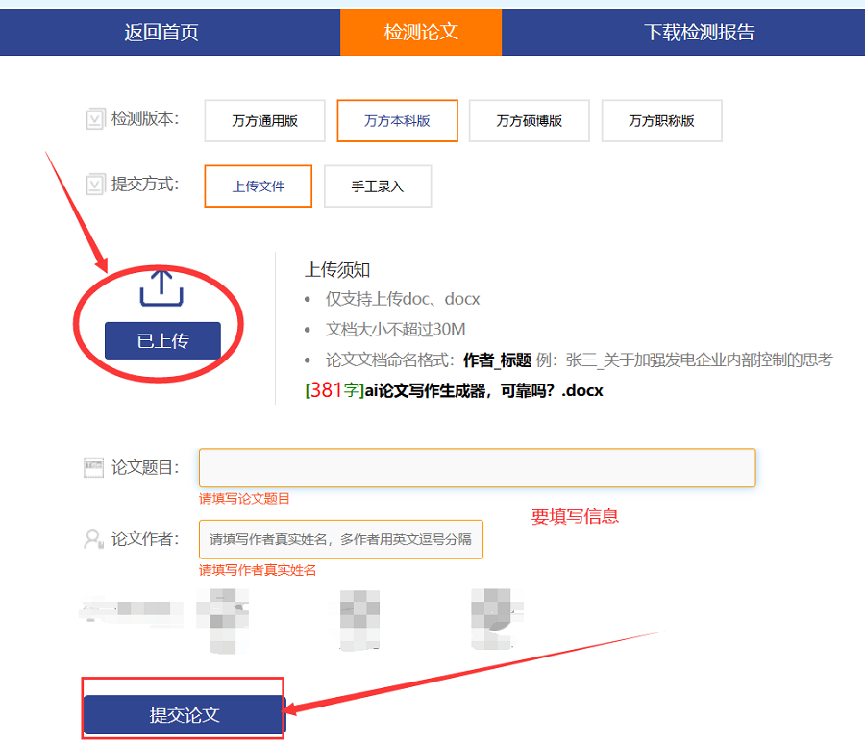Switch to the 万方职称版 detection version
The height and width of the screenshot is (744, 865).
pyautogui.click(x=661, y=121)
